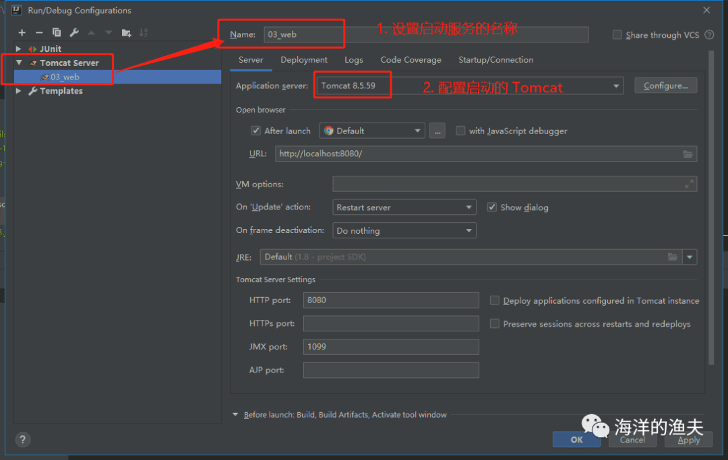Browse URL using the folder icon

(x=688, y=154)
